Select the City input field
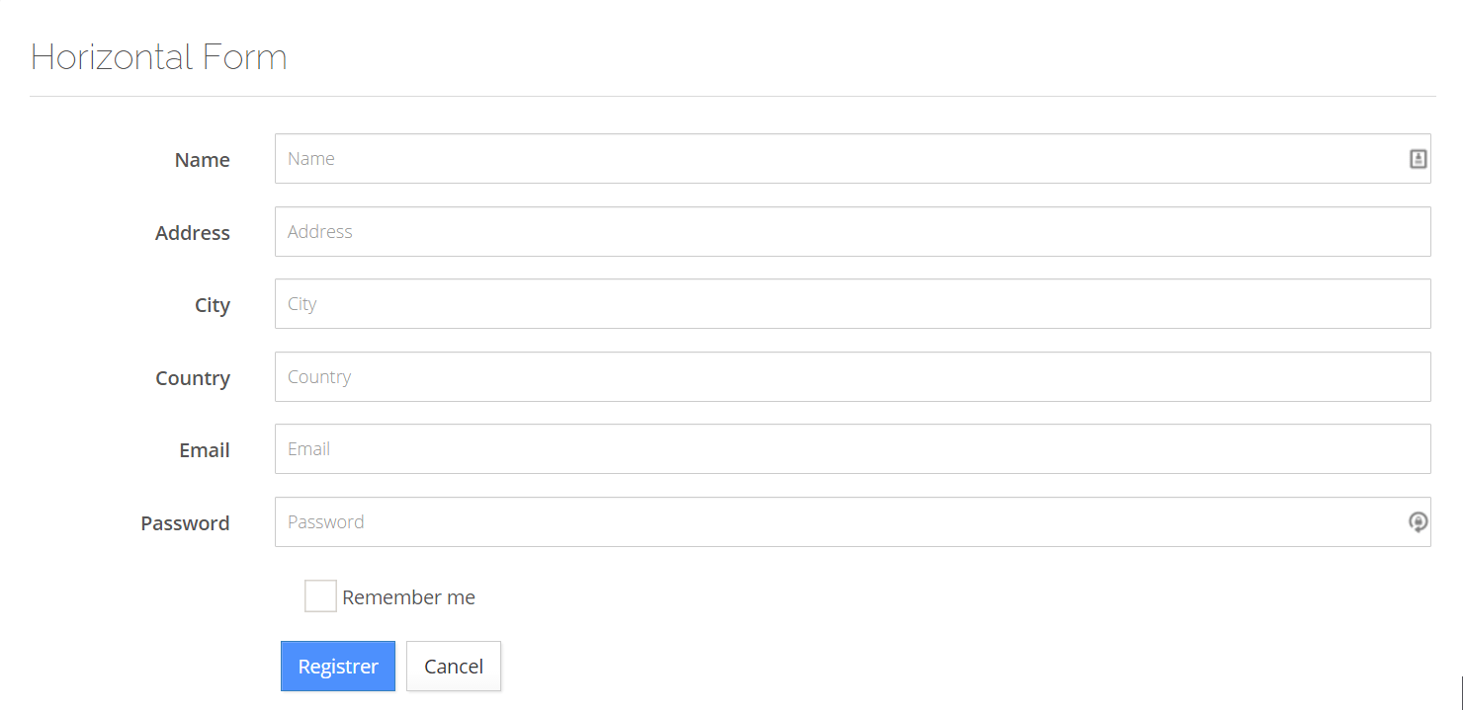1463x710 pixels. pos(840,304)
